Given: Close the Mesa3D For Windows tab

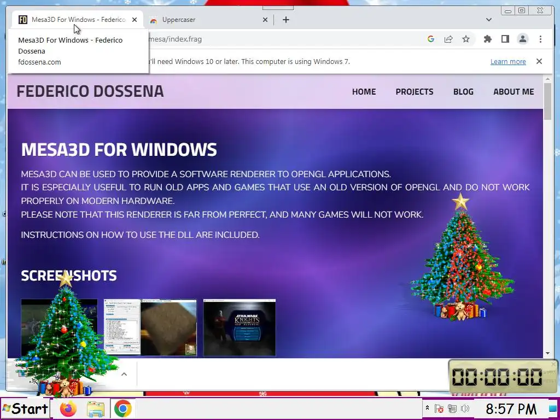Looking at the screenshot, I should 135,20.
